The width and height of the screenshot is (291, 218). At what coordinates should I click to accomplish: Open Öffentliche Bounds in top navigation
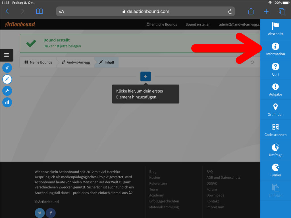pos(162,24)
